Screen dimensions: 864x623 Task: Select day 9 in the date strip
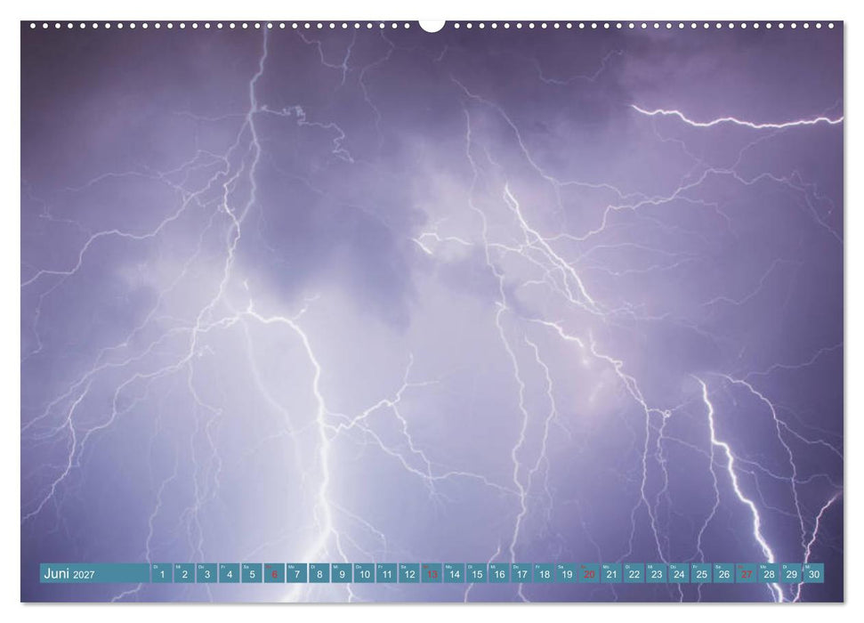click(343, 573)
